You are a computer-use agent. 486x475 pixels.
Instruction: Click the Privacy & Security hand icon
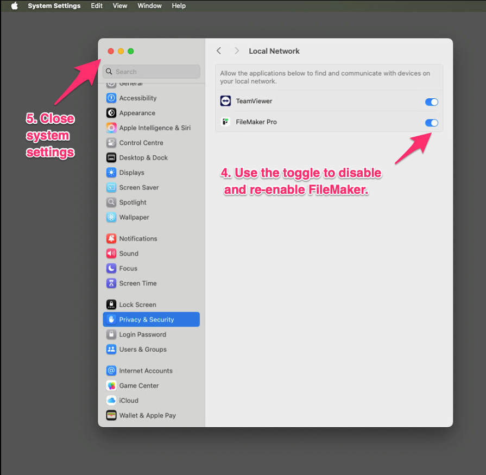click(111, 319)
